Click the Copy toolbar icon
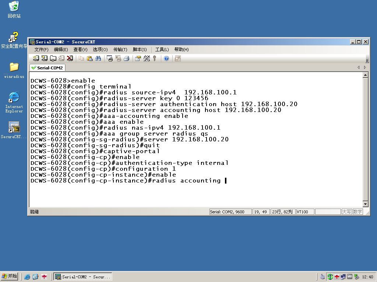 81,58
